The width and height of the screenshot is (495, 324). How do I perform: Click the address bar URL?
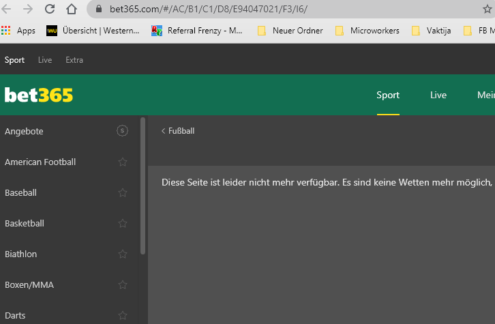209,9
